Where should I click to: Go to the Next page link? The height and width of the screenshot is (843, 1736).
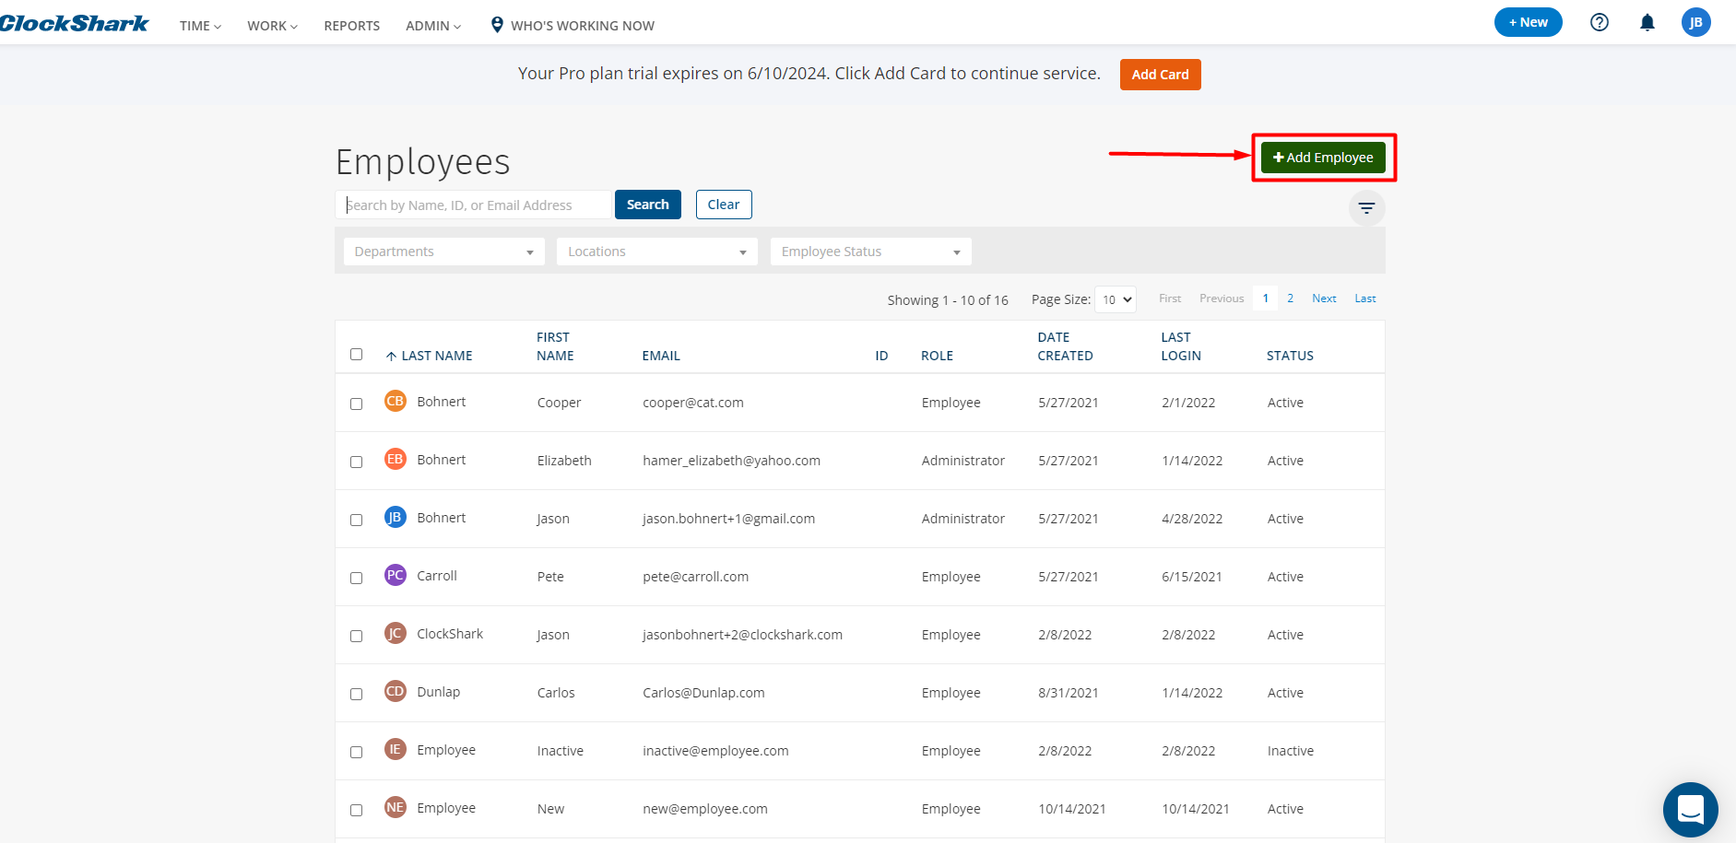click(1324, 299)
